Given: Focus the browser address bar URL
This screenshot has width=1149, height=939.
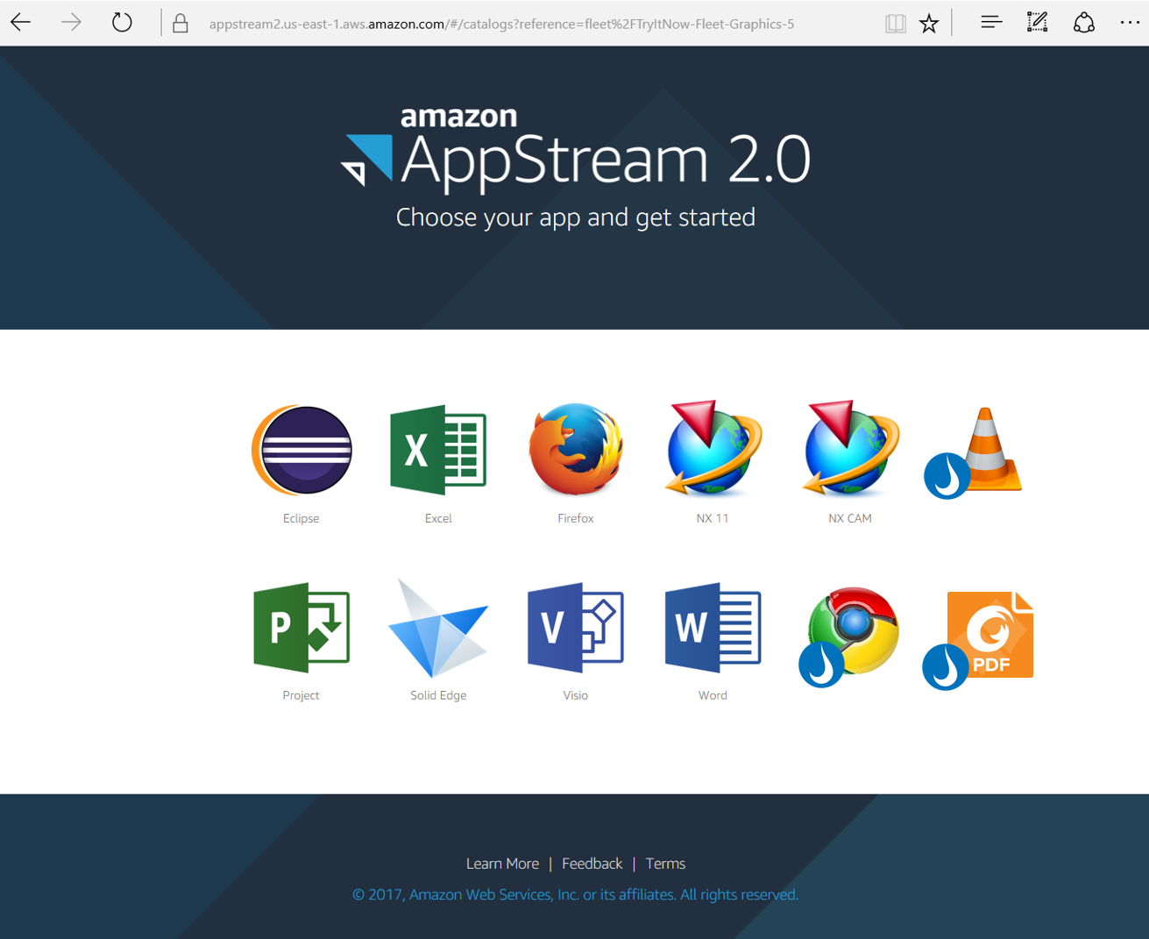Looking at the screenshot, I should coord(501,24).
